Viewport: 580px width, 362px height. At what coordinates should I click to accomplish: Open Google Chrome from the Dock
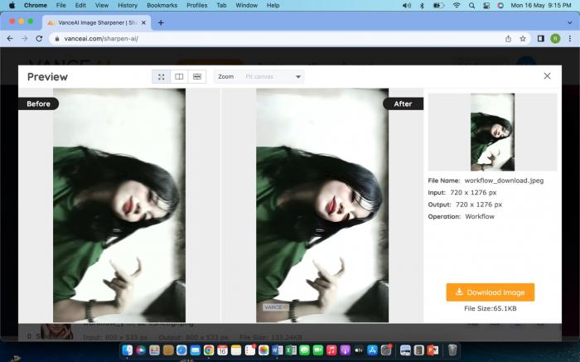click(x=209, y=350)
